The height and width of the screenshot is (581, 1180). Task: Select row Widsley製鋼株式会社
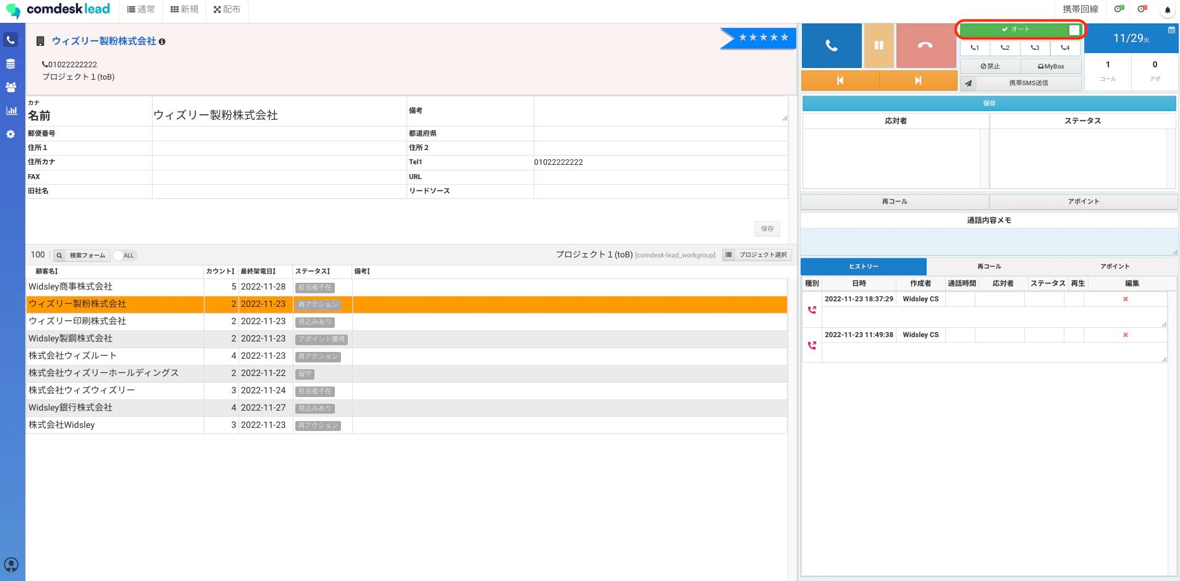[407, 339]
